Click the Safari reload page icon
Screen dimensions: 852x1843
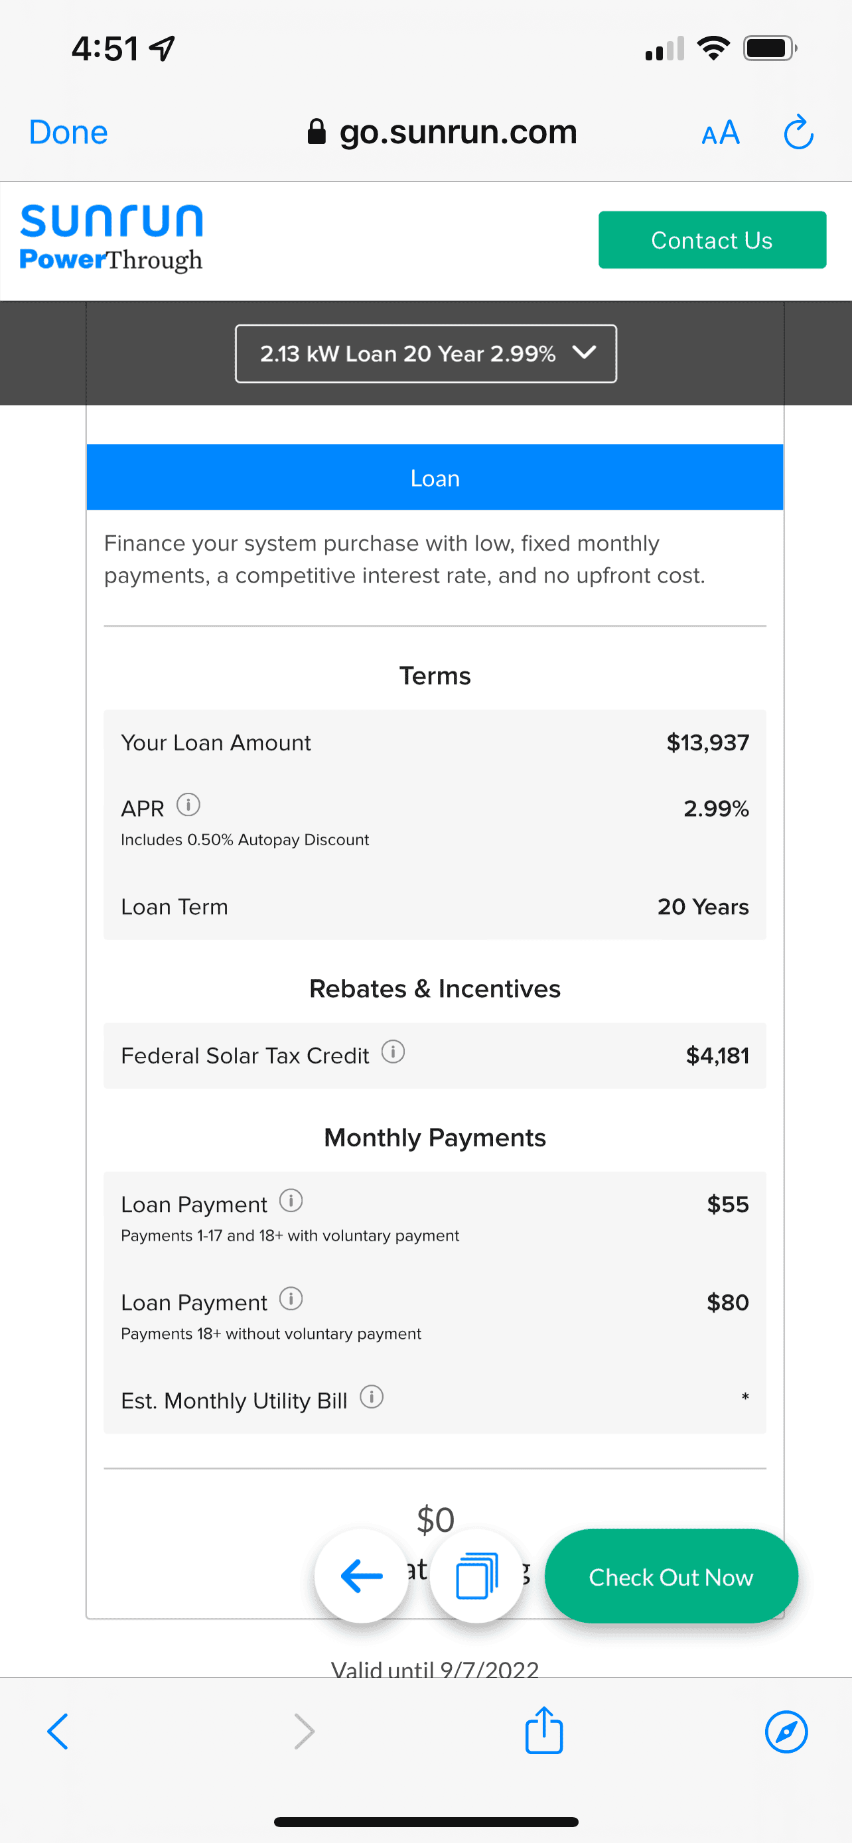click(x=798, y=133)
